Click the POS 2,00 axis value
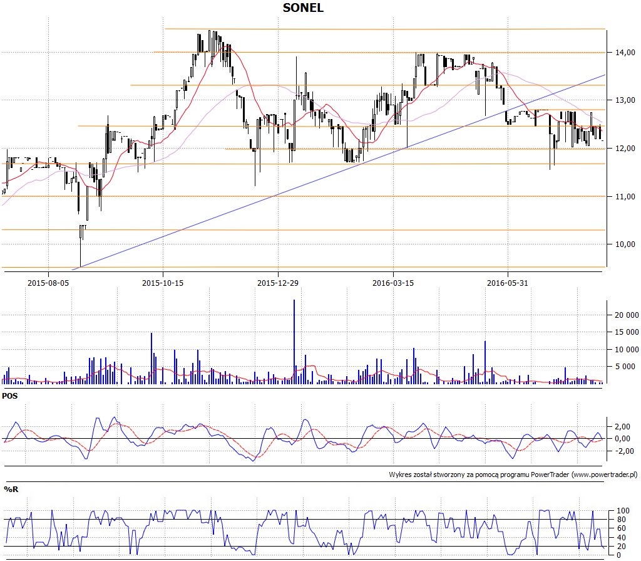 622,427
